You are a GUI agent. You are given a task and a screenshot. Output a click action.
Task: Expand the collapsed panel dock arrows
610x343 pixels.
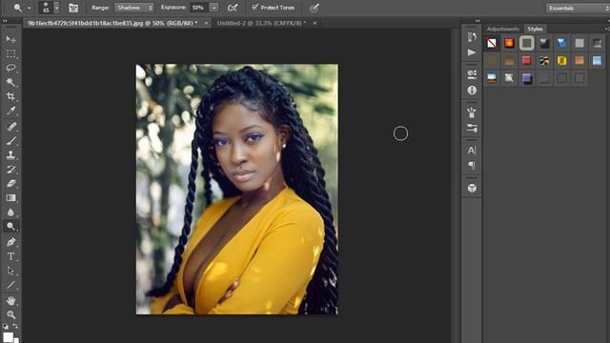pos(478,21)
